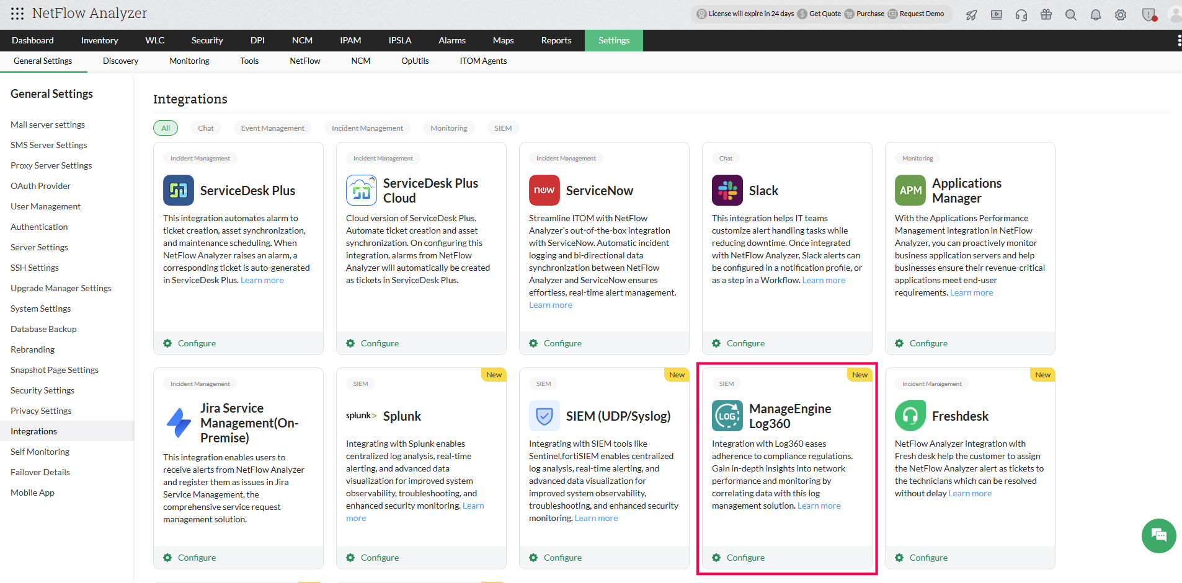Select the All integrations filter

click(x=166, y=128)
